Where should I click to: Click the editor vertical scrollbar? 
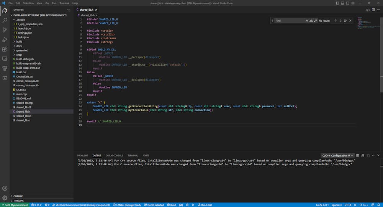[x=381, y=53]
